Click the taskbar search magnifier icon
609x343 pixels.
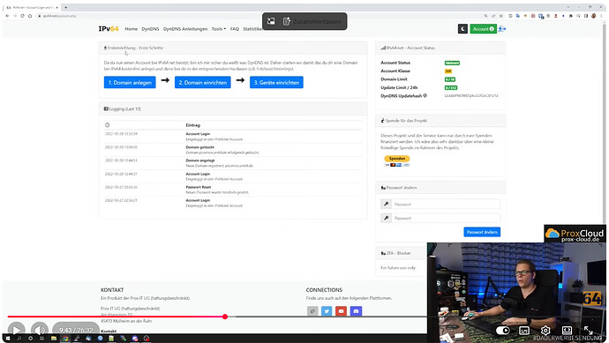pyautogui.click(x=19, y=339)
